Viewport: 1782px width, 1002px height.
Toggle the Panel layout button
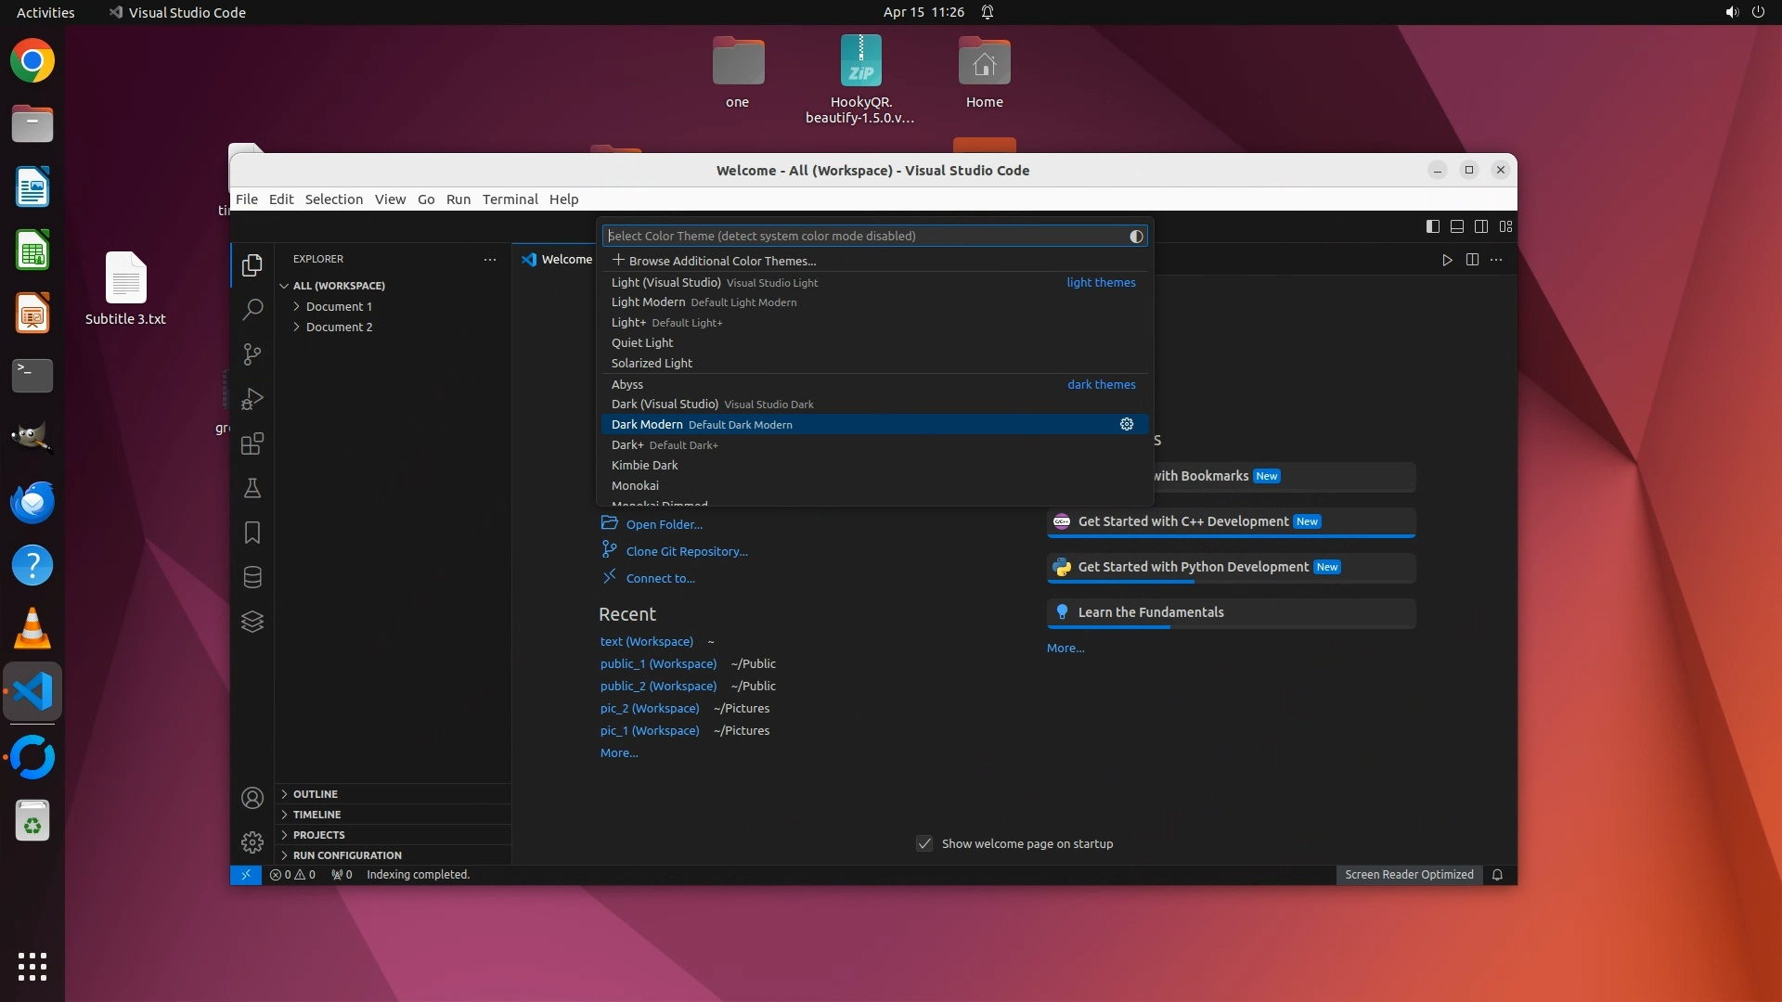pyautogui.click(x=1456, y=226)
